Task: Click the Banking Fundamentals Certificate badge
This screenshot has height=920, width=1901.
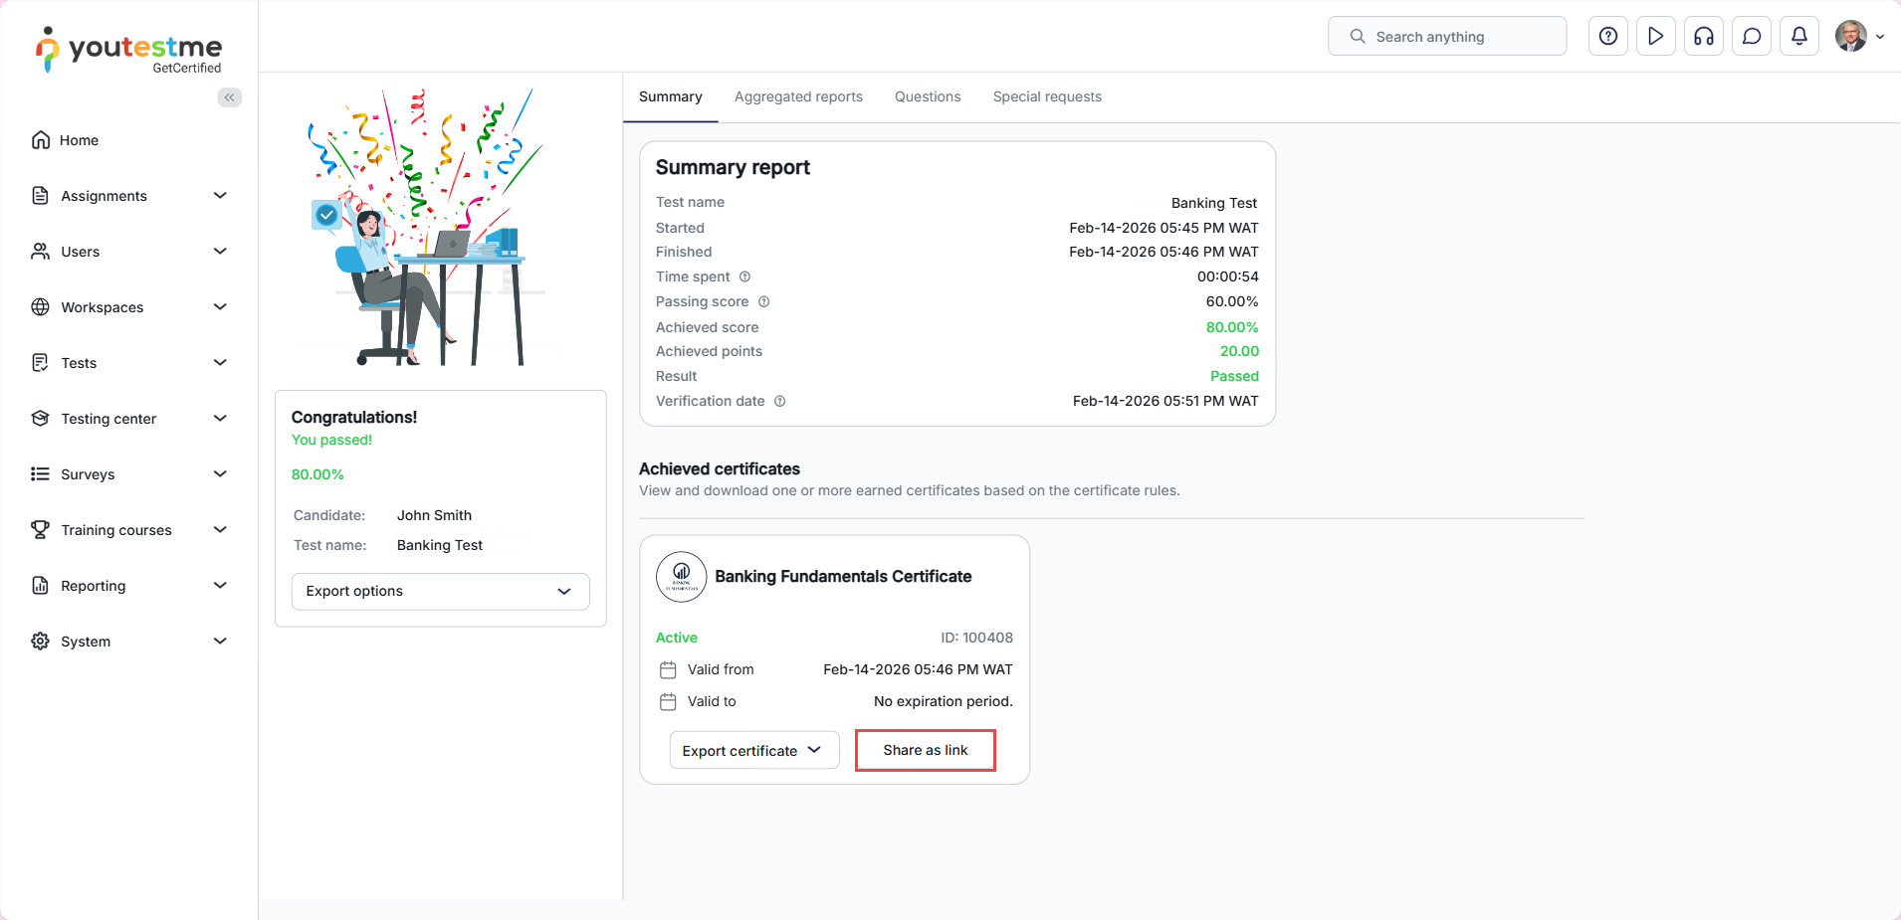Action: [681, 577]
